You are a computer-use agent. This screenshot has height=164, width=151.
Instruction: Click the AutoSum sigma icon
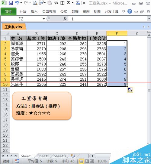(x=69, y=3)
